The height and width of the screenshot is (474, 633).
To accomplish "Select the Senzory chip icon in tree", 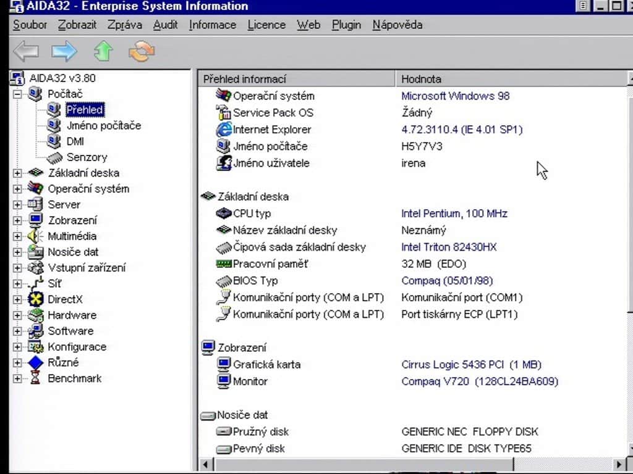I will [x=54, y=157].
